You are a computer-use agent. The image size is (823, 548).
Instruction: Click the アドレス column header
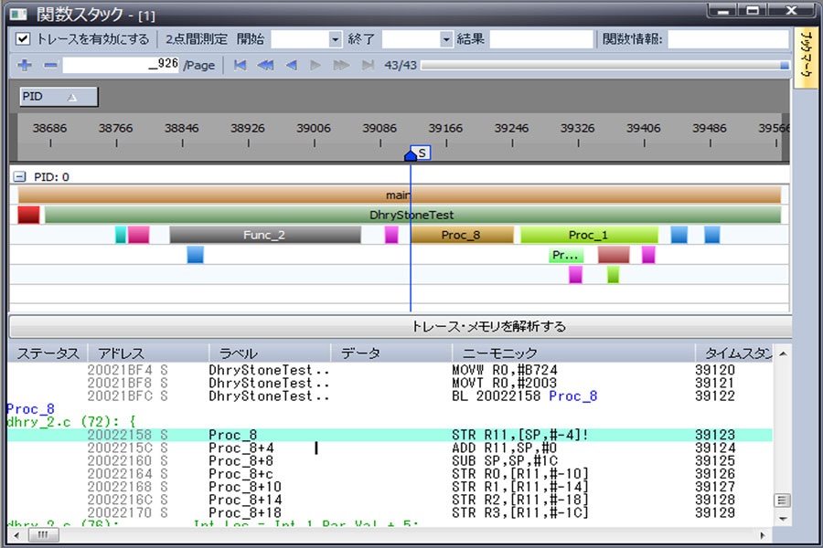pyautogui.click(x=148, y=353)
